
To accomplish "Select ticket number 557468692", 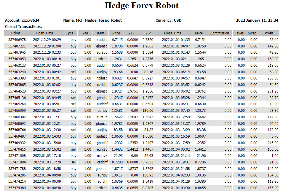I will point(17,124).
